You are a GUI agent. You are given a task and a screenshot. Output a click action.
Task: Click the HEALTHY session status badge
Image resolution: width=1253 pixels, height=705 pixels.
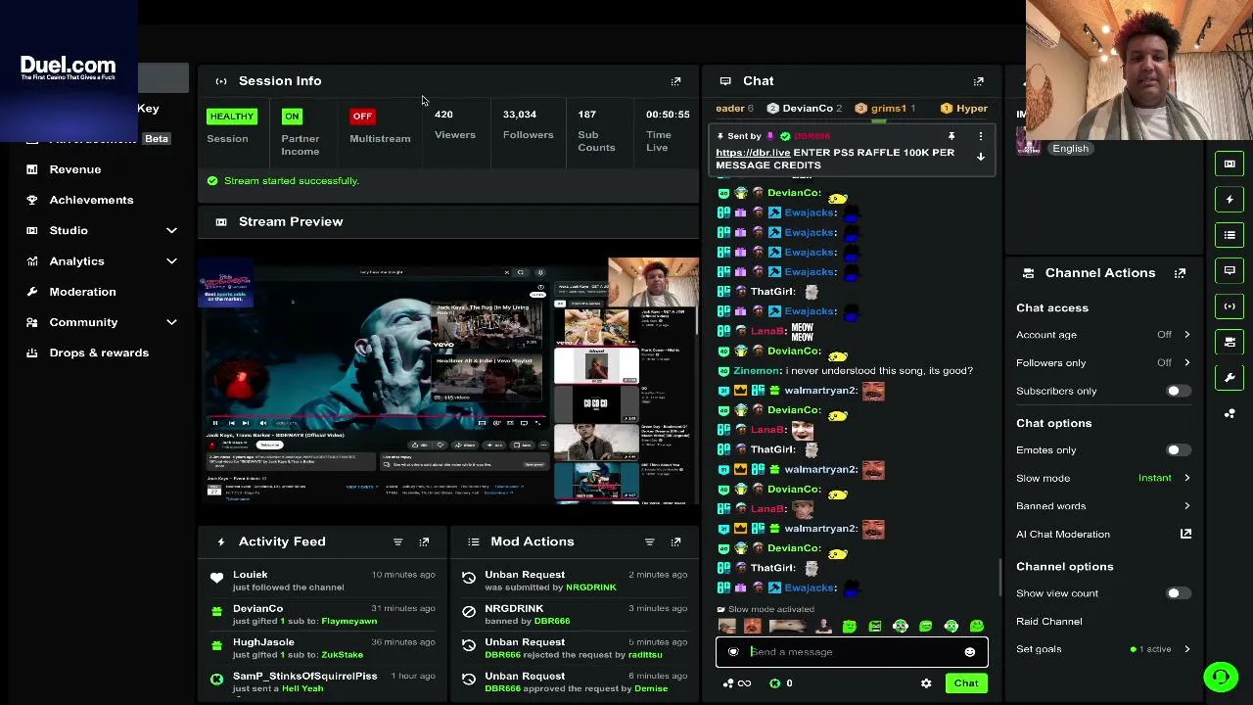231,117
